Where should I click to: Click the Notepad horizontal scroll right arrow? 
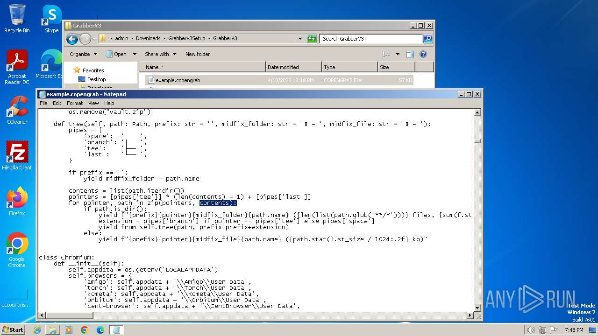pyautogui.click(x=470, y=315)
